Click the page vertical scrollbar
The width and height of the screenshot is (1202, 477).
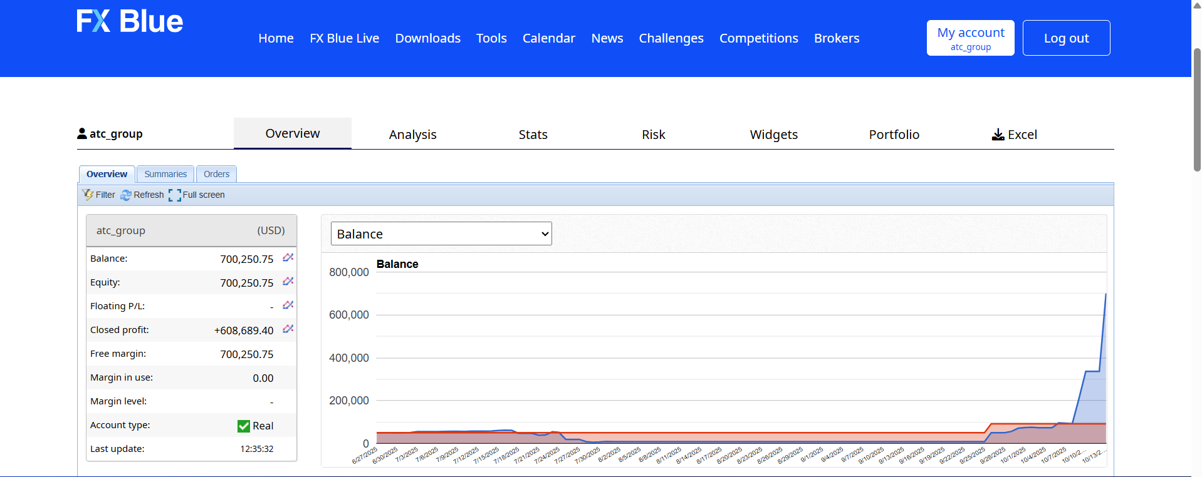click(1197, 110)
